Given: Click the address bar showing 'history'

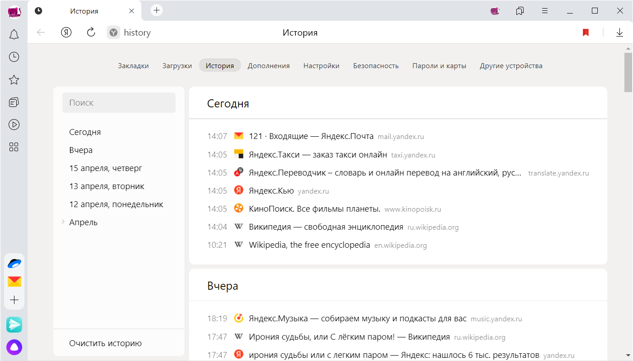Looking at the screenshot, I should coord(137,32).
